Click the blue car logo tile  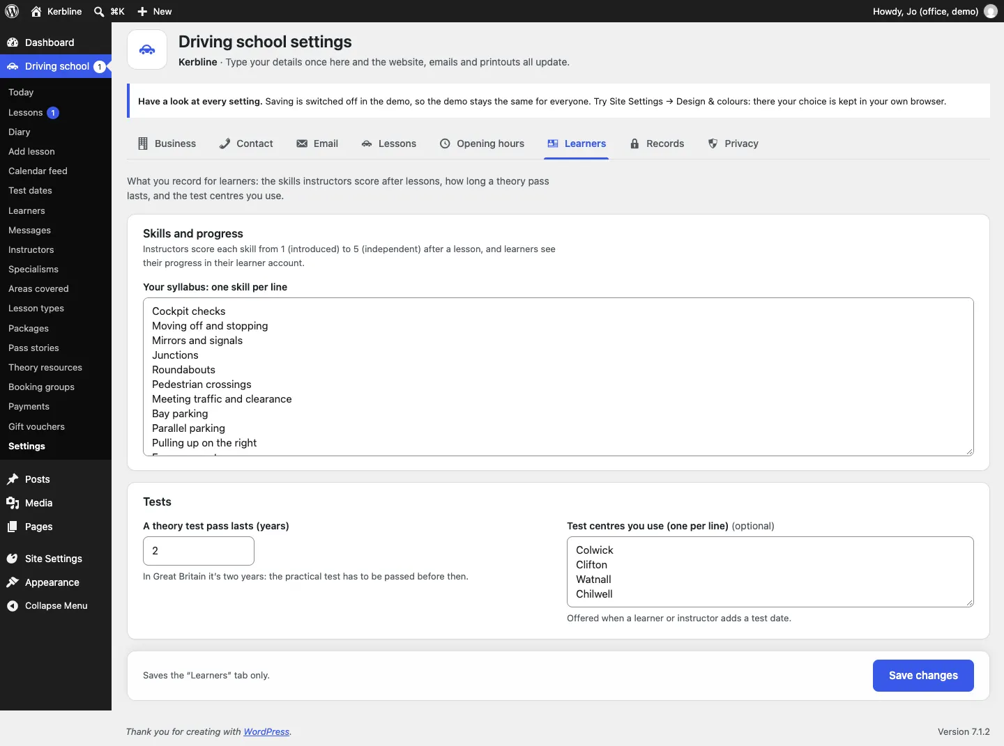pos(147,49)
